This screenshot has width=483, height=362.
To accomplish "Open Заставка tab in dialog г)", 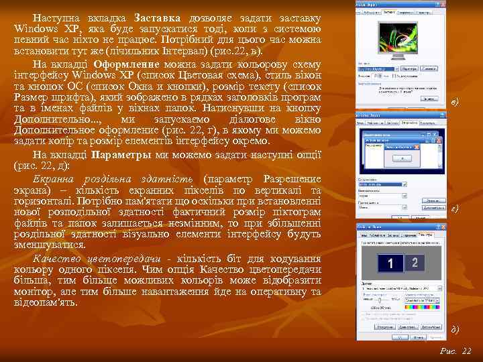I will tap(392, 123).
